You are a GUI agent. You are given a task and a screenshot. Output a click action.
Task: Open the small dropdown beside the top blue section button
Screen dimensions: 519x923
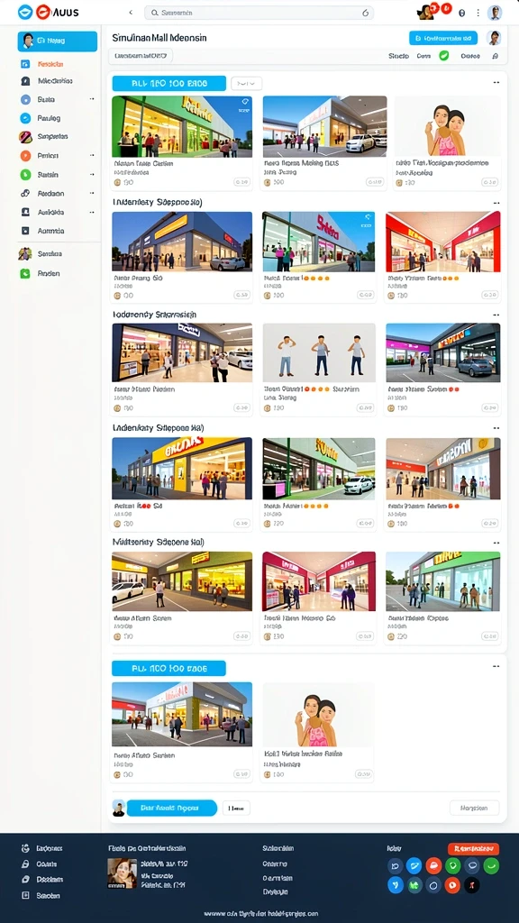[247, 84]
